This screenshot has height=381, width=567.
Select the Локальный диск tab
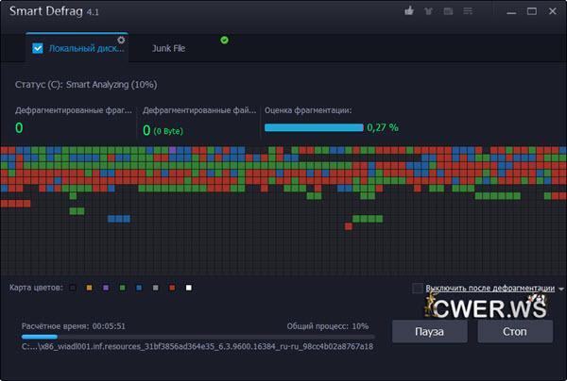click(x=87, y=48)
